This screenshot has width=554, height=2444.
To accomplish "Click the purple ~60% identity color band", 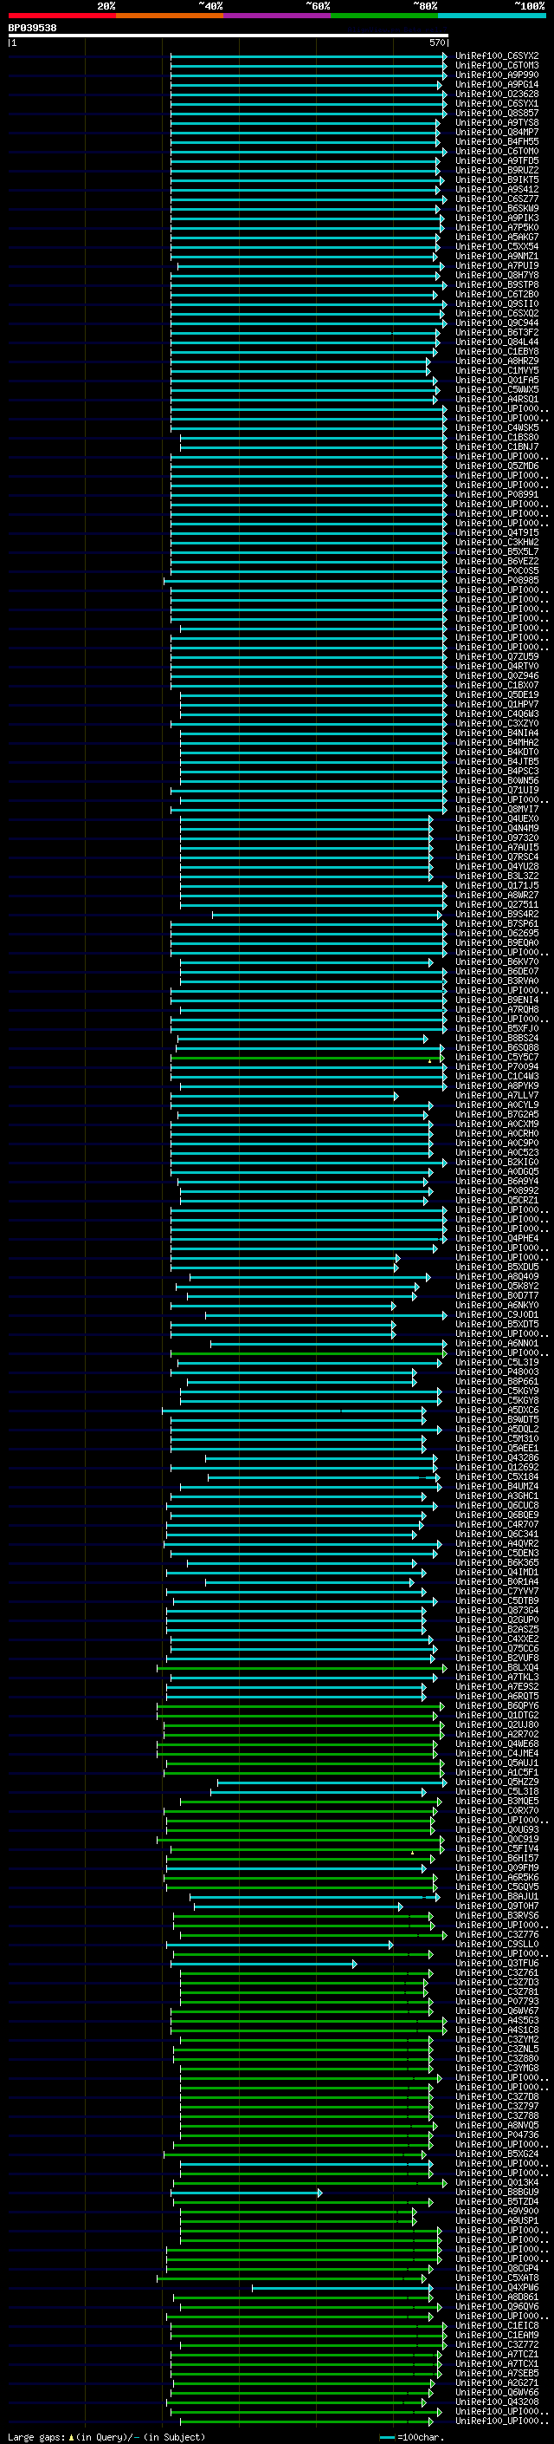I will 276,16.
